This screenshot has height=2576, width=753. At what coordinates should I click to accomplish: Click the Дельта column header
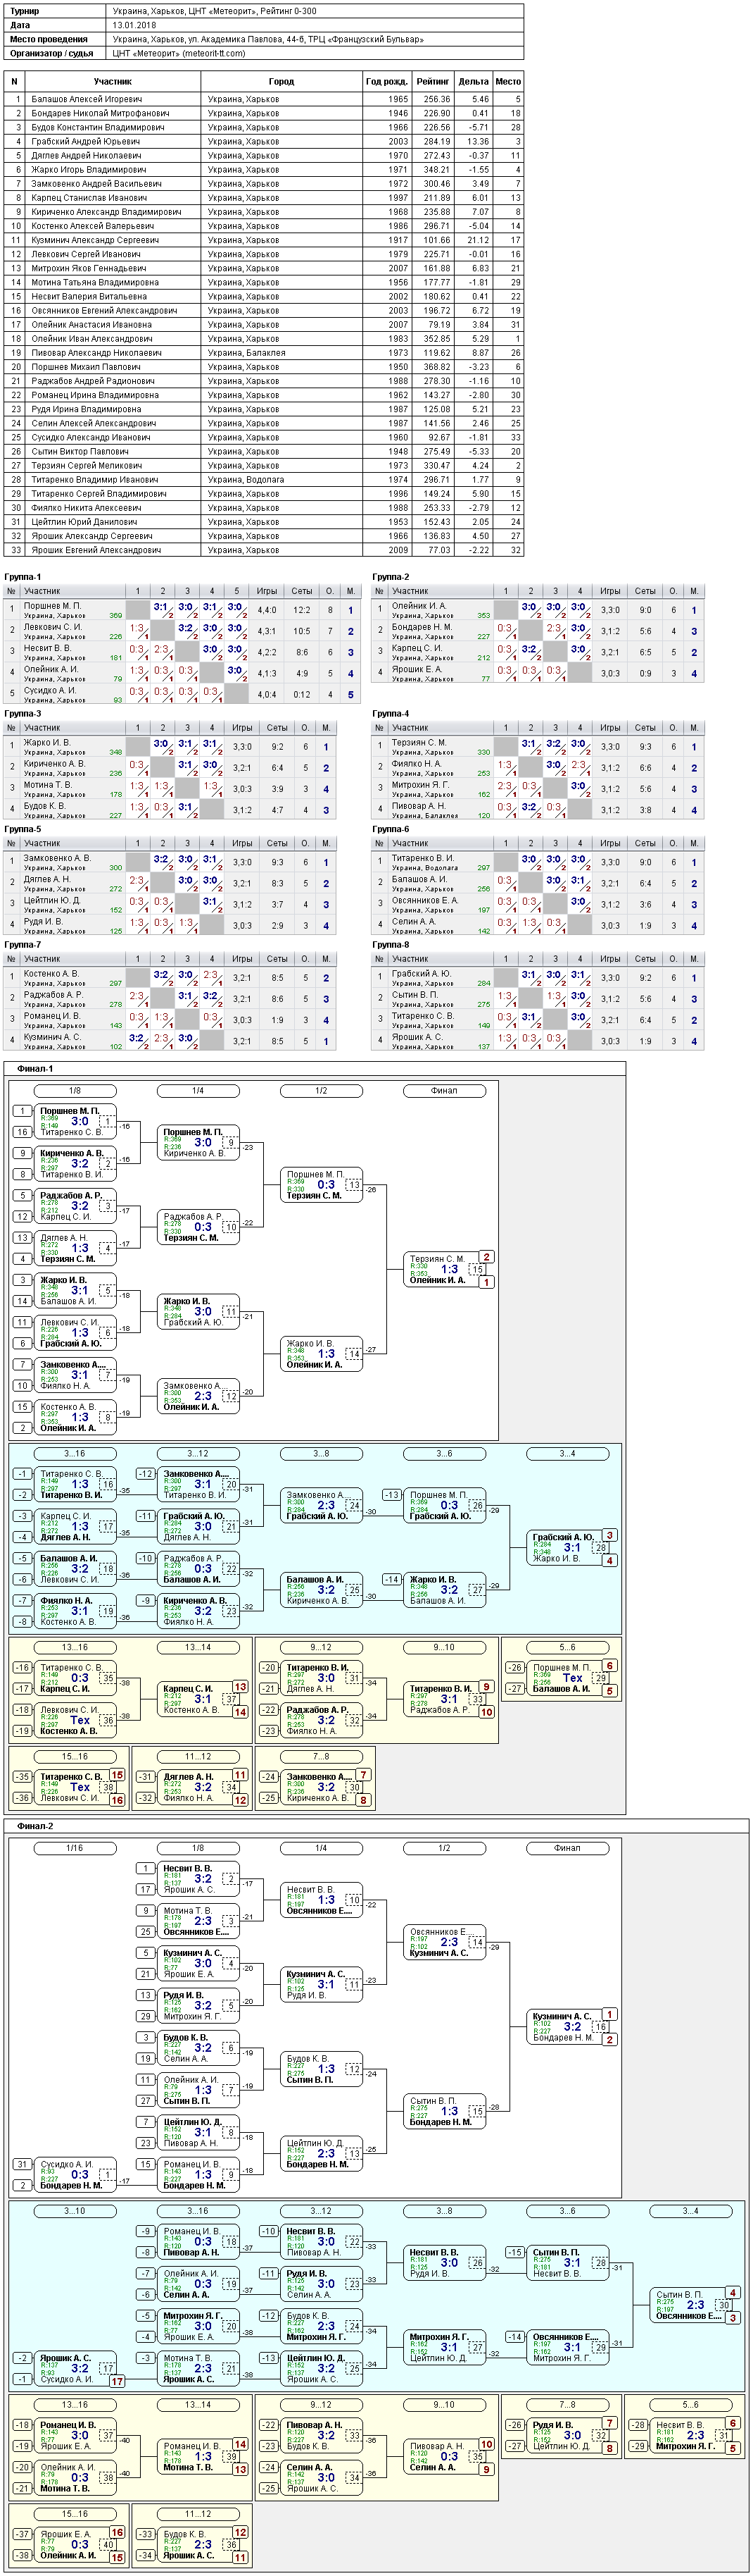[474, 82]
